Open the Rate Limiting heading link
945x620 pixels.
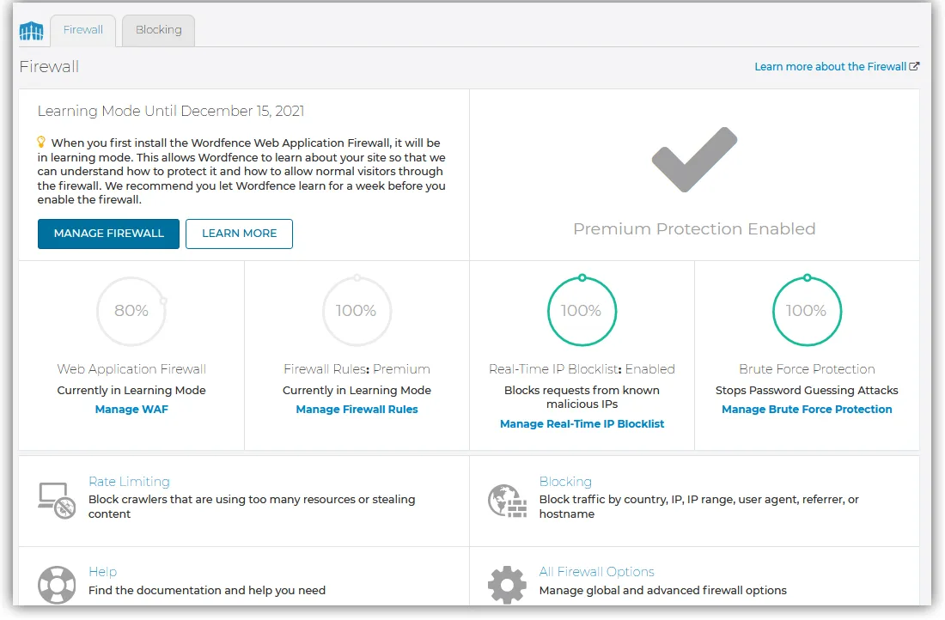tap(129, 482)
